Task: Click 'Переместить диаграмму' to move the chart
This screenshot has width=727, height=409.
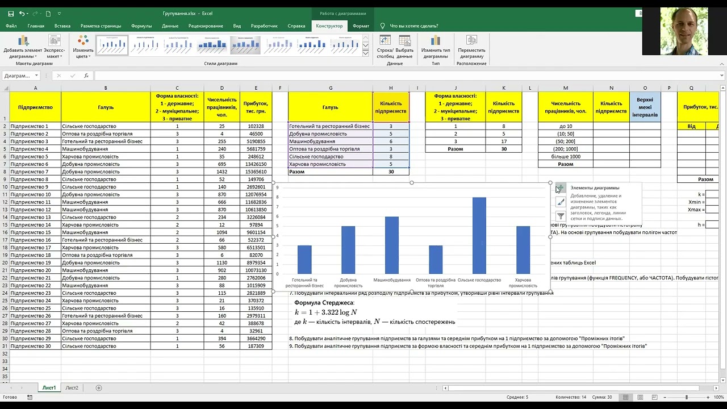Action: [471, 47]
